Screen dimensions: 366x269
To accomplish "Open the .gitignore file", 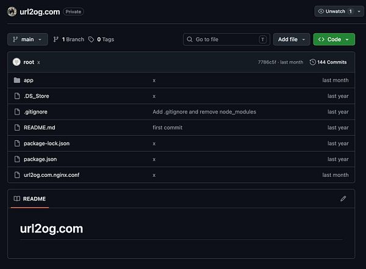I will pyautogui.click(x=35, y=112).
